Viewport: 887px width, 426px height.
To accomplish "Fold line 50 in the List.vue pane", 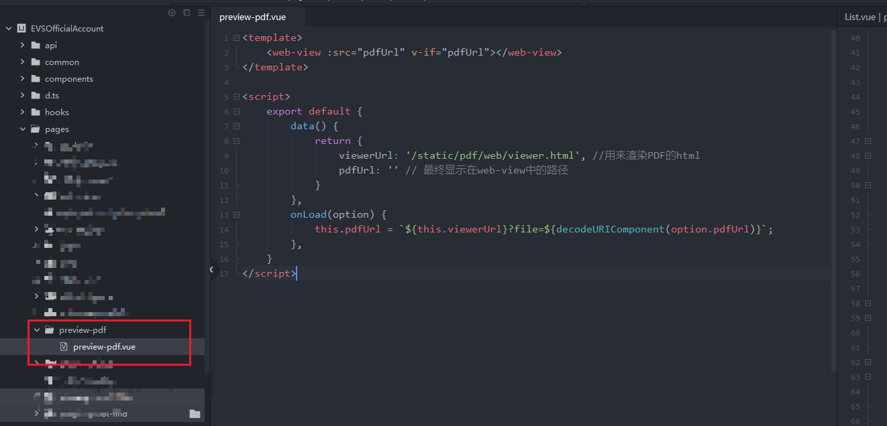I will pyautogui.click(x=868, y=186).
